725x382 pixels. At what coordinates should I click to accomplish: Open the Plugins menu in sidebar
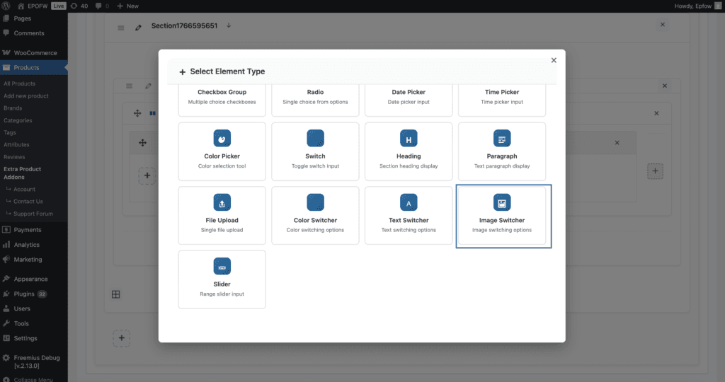coord(23,294)
